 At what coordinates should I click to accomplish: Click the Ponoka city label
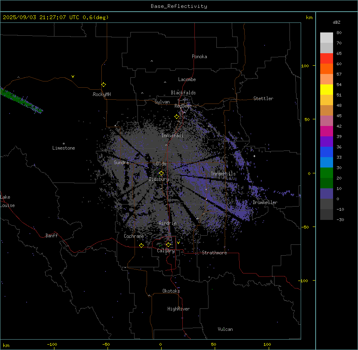199,57
